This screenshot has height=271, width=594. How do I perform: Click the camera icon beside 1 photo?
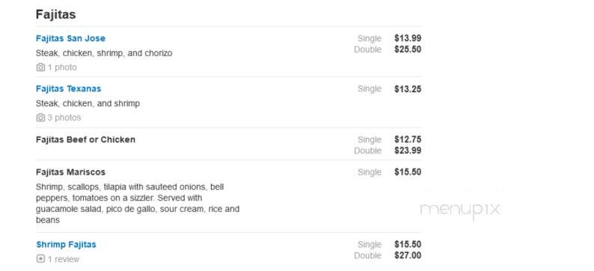tap(40, 67)
